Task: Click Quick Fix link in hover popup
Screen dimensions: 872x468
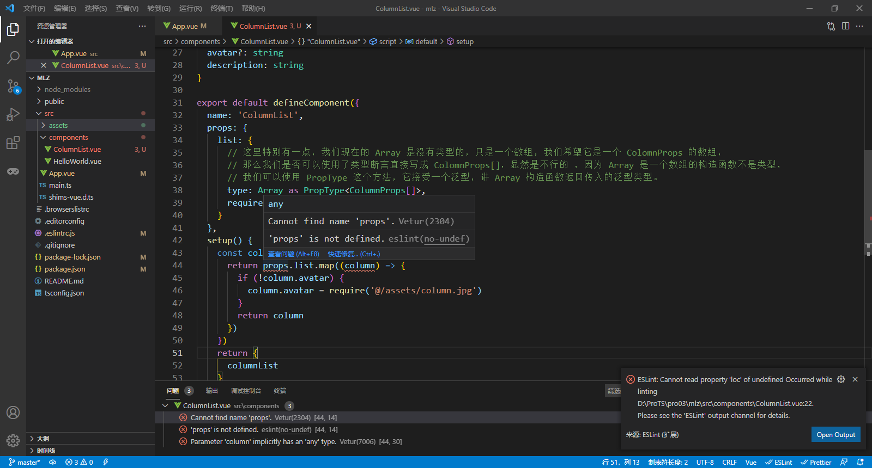Action: tap(354, 254)
